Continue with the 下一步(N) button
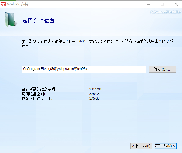 165,146
